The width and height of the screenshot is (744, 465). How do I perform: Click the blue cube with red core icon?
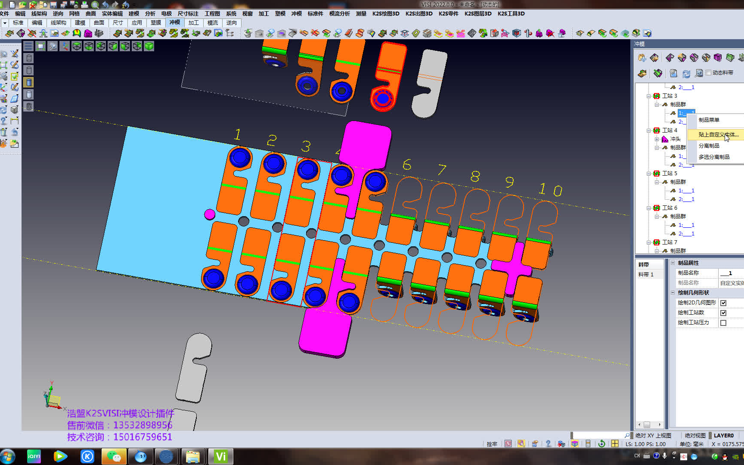click(x=517, y=33)
